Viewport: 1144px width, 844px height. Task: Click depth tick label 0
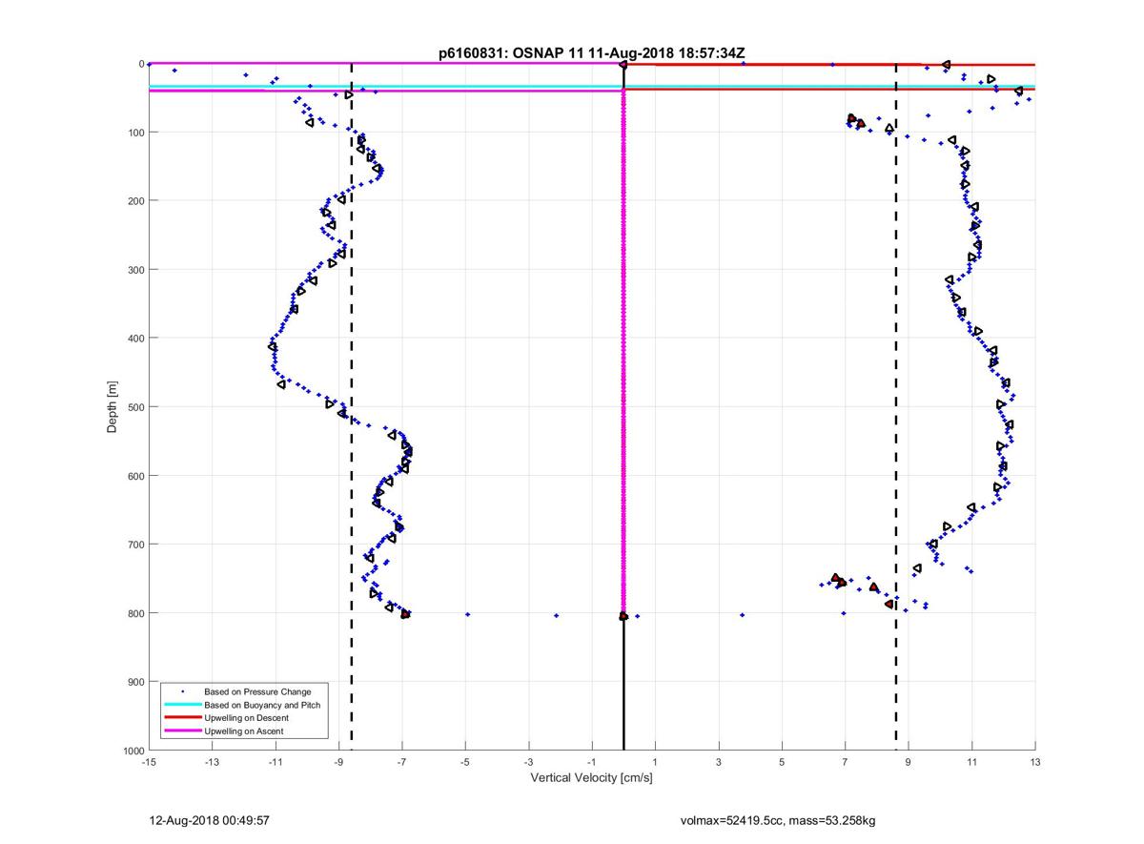point(141,64)
